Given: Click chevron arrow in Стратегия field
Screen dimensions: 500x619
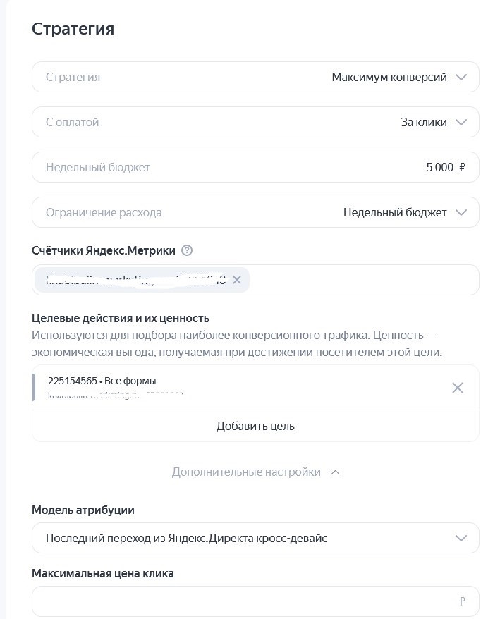Looking at the screenshot, I should [462, 78].
